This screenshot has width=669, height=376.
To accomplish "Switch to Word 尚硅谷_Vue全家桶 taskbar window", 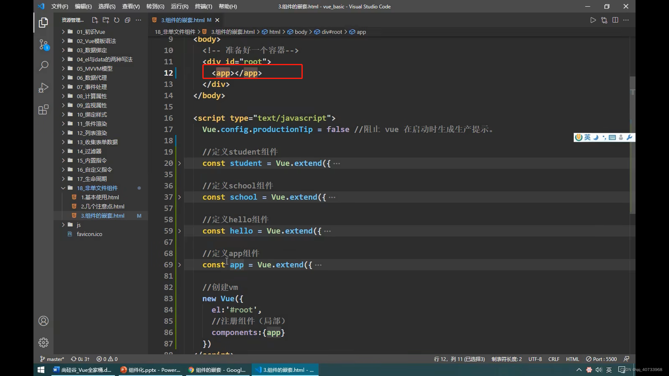I will click(83, 370).
